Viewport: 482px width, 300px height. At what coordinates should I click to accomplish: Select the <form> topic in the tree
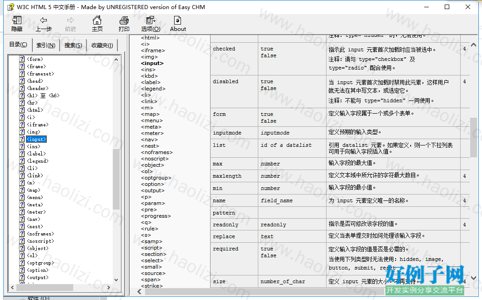(x=35, y=59)
